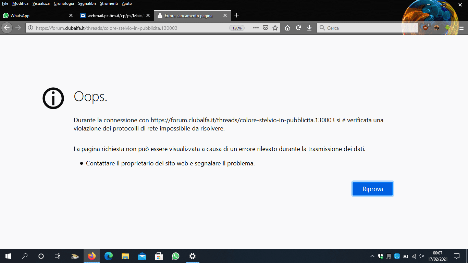Open the site information icon in address bar

(x=30, y=28)
